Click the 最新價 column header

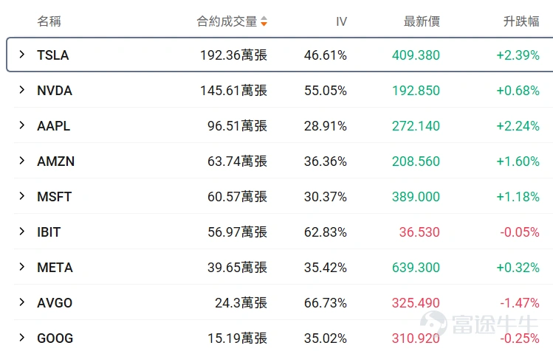422,21
